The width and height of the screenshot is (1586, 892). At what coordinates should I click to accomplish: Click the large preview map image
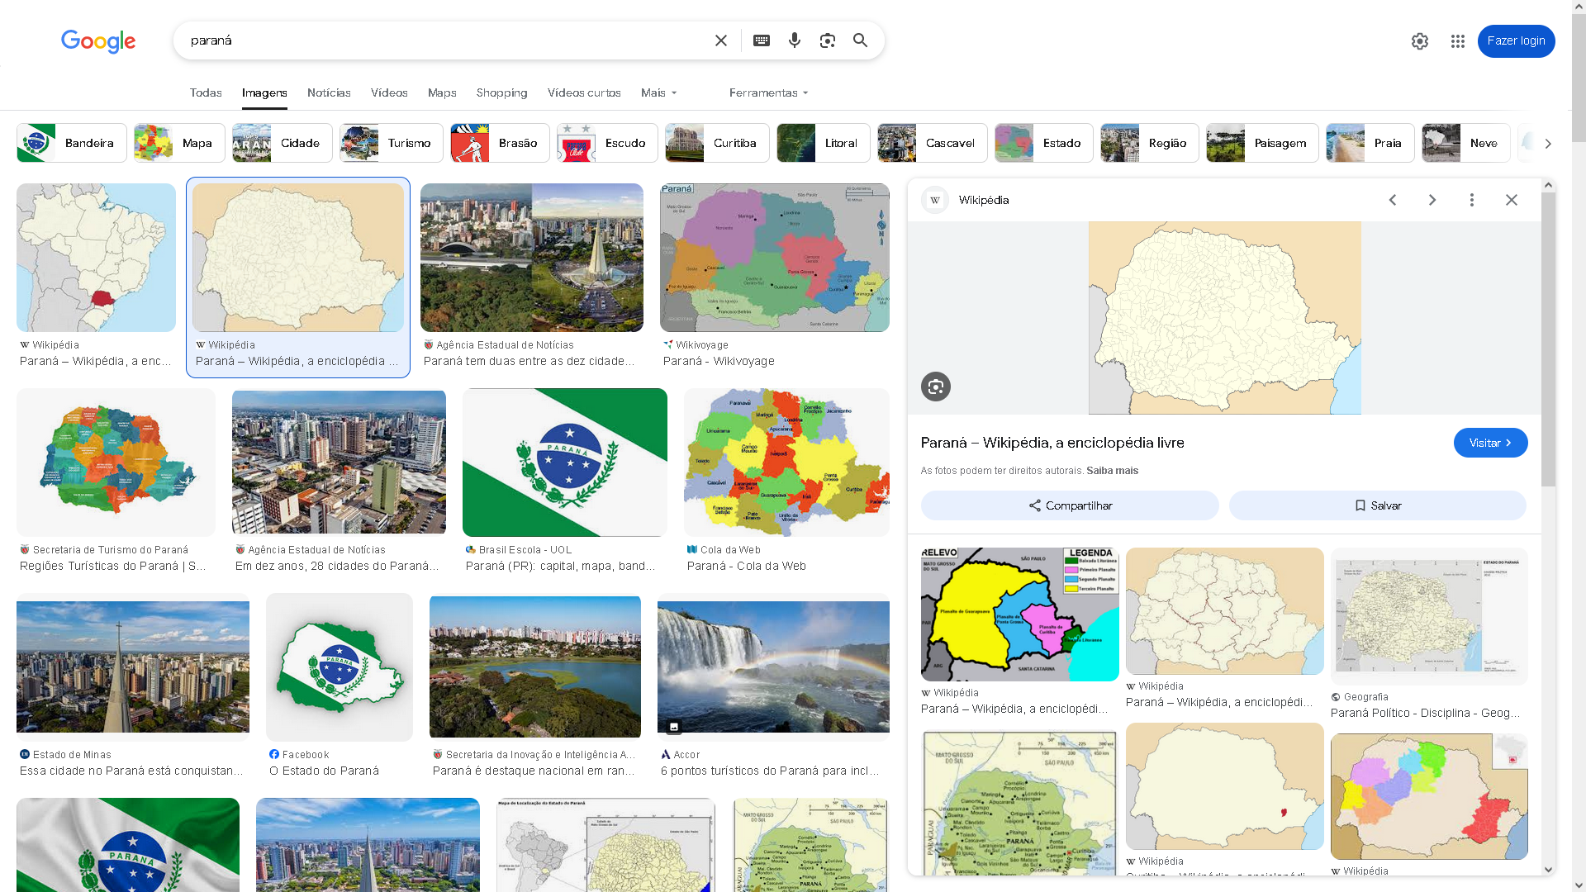(1224, 318)
